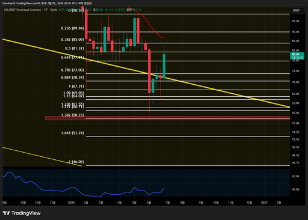Click the SOLUSDT Perpetual Contract symbol title
The image size is (308, 220).
click(22, 10)
